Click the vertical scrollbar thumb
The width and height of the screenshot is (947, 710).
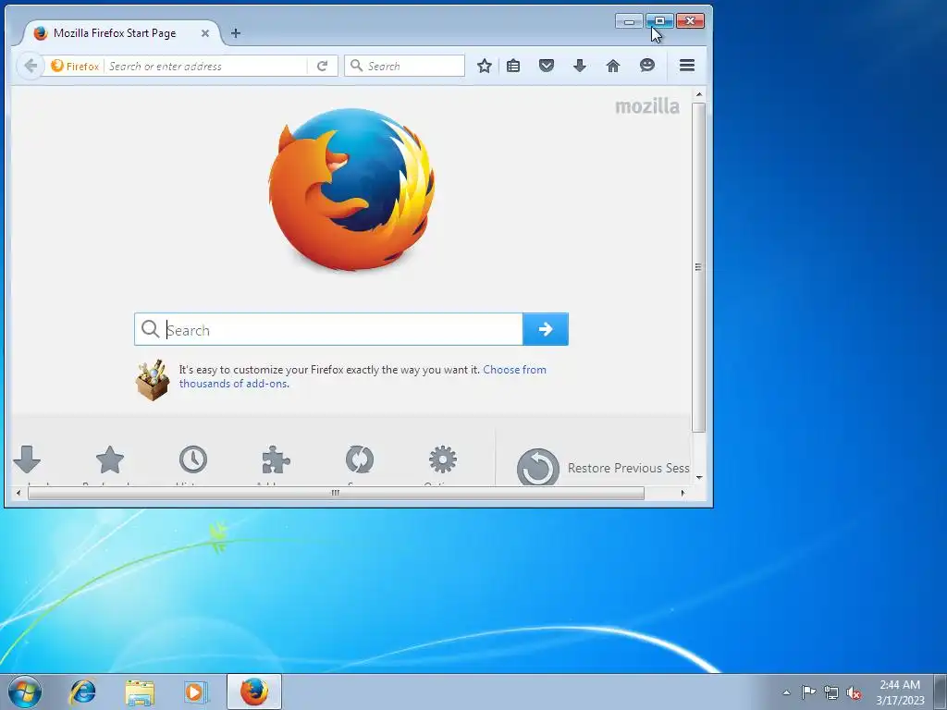coord(699,267)
